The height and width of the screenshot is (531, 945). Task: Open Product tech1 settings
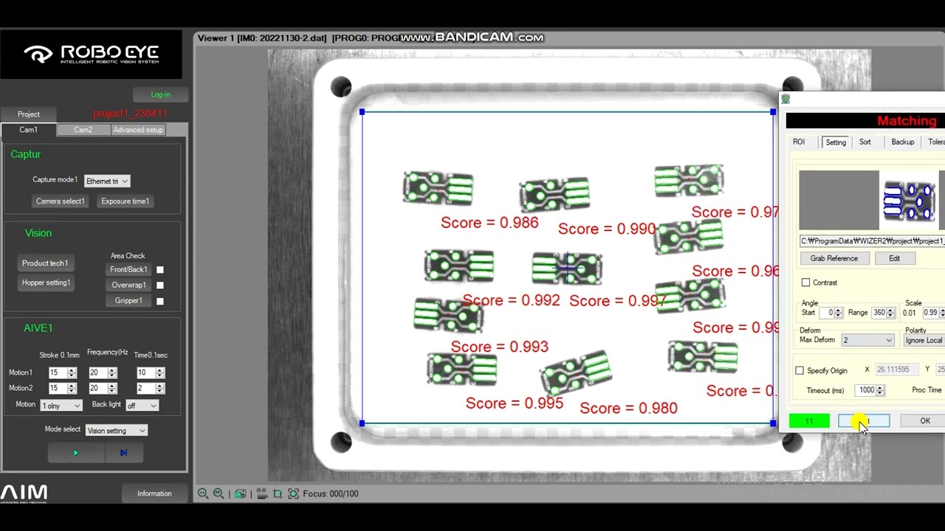tap(45, 263)
